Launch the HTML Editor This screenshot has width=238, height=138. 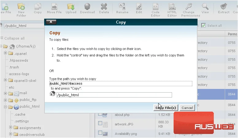pos(172,10)
